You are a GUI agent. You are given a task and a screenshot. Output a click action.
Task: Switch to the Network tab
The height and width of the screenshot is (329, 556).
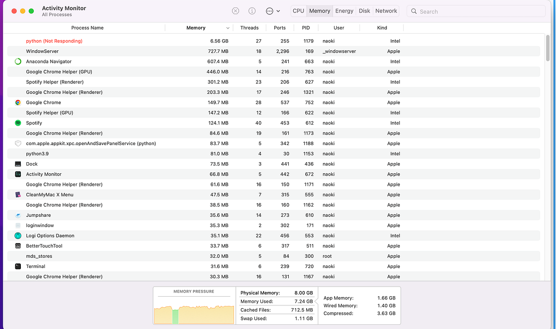click(385, 11)
